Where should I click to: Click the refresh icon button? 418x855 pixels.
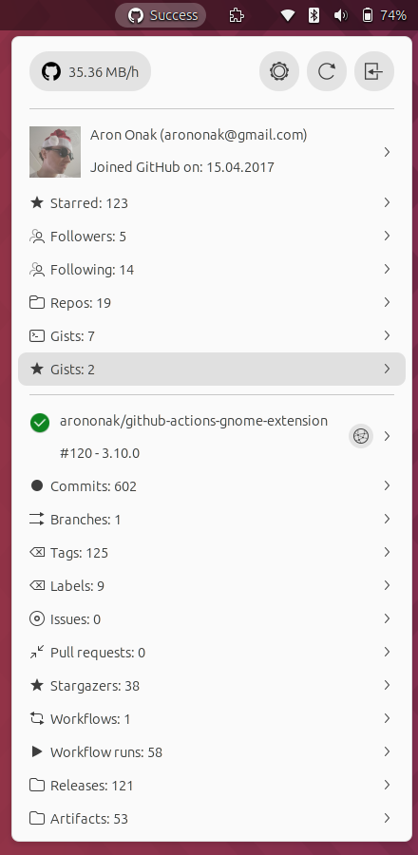[327, 71]
